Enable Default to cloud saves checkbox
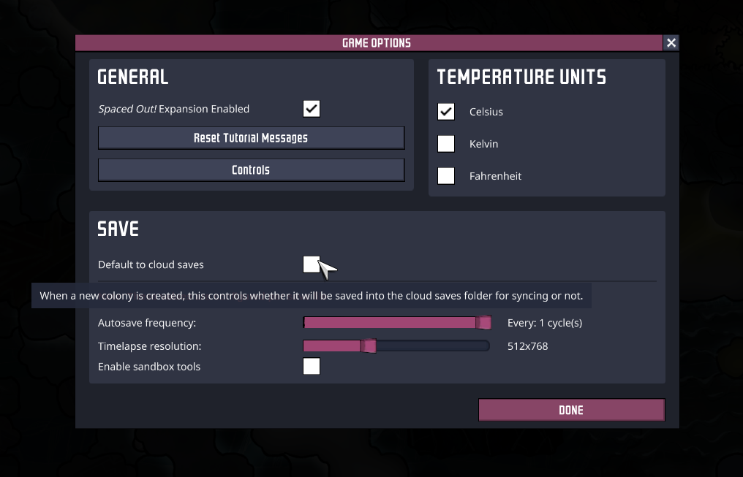Viewport: 743px width, 477px height. coord(311,264)
